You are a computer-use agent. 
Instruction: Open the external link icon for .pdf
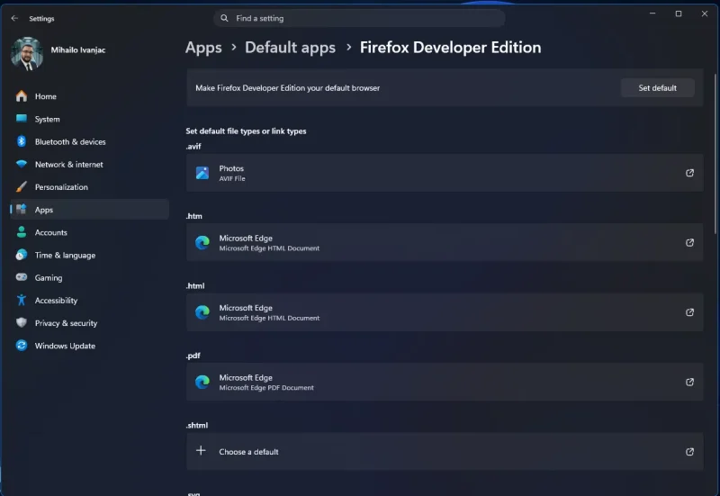click(689, 382)
